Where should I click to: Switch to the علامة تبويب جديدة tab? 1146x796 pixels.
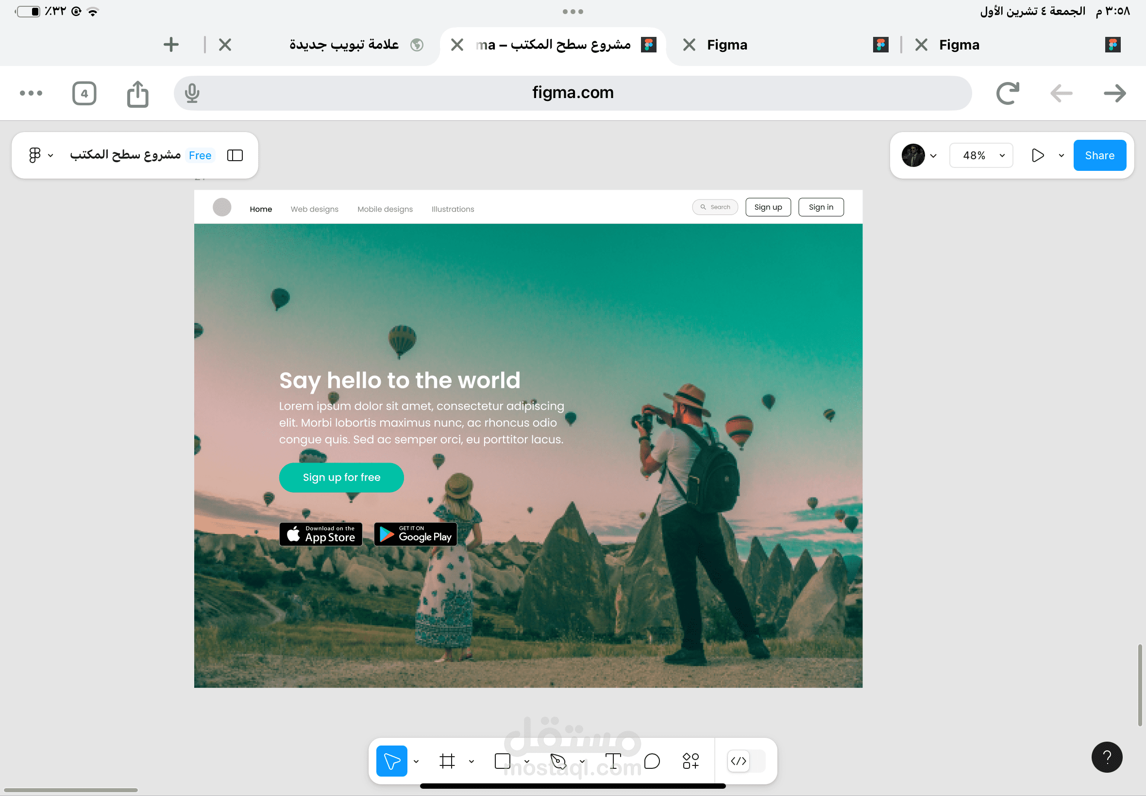[344, 45]
